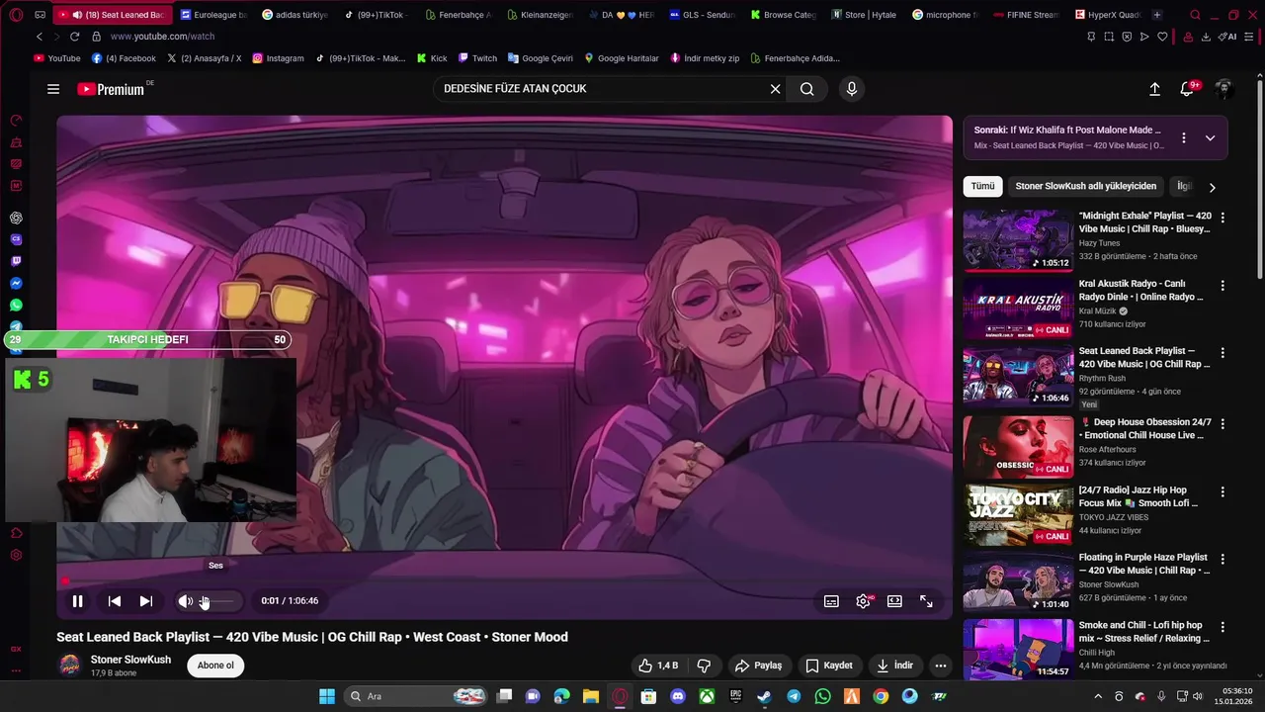The image size is (1265, 712).
Task: Open Smoke and Chill lofi video title
Action: point(1143,632)
